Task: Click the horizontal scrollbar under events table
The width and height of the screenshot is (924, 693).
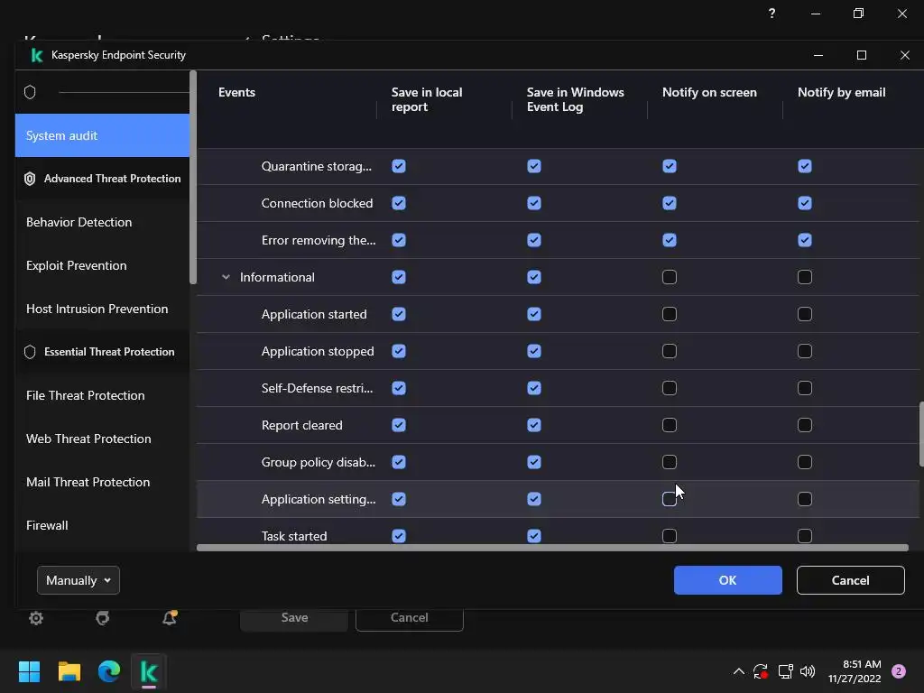Action: tap(552, 548)
